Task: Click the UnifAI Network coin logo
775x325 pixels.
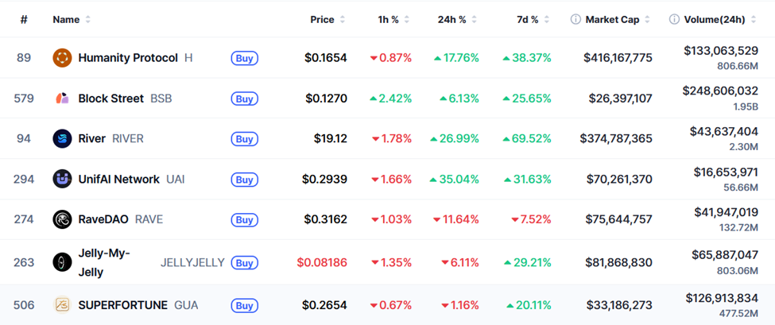Action: [62, 180]
